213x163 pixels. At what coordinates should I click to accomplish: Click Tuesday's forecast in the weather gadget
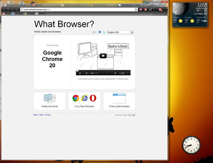190,20
